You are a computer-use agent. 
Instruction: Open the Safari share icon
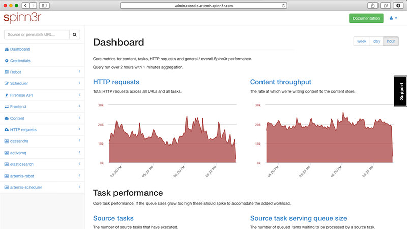pos(373,5)
